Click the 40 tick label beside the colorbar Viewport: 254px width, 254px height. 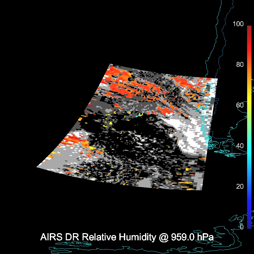point(240,146)
